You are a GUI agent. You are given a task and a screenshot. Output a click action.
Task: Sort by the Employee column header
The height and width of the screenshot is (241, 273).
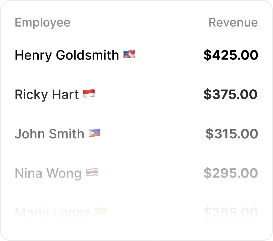tap(42, 23)
